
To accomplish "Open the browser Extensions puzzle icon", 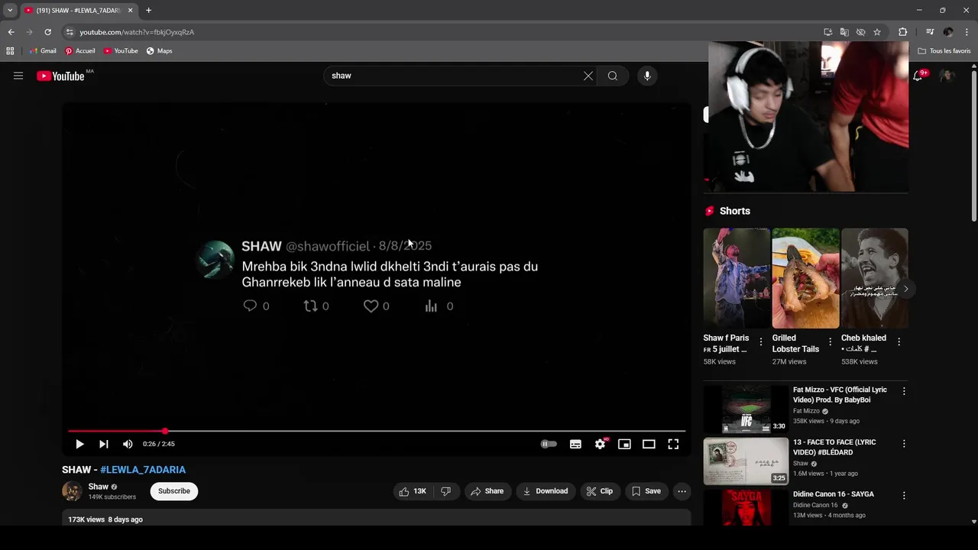I will [902, 32].
